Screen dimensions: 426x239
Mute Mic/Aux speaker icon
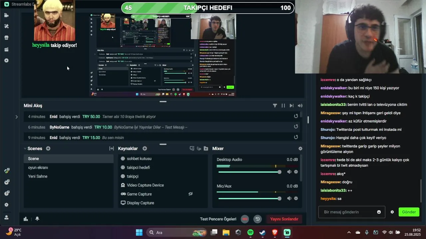[289, 198]
